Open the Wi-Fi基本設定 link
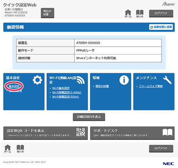Screen dimensions: 178x168 tap(61, 88)
